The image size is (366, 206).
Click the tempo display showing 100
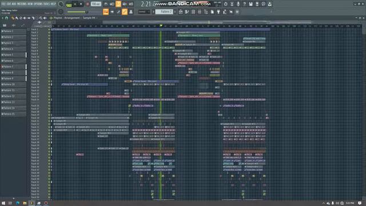point(96,4)
